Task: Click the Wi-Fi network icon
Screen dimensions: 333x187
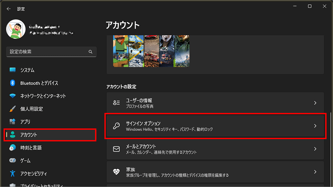Action: pyautogui.click(x=13, y=96)
